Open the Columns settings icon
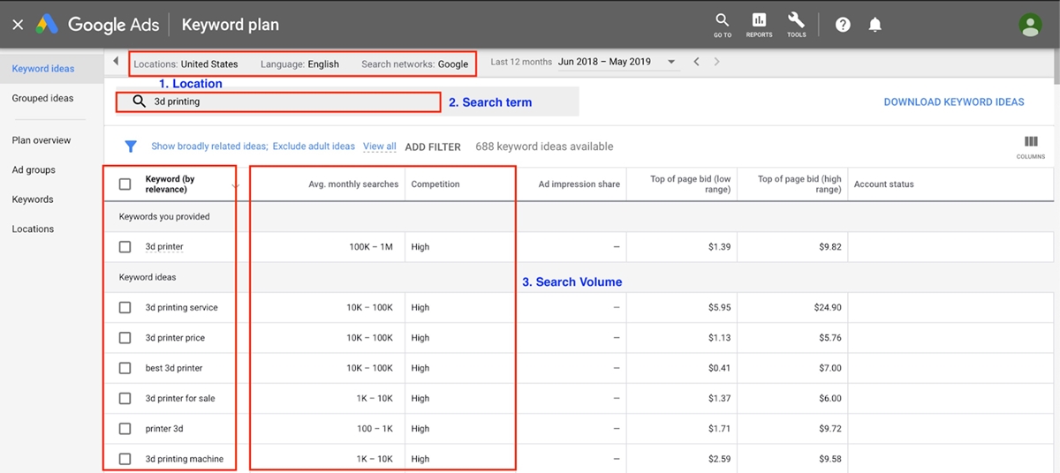The image size is (1060, 473). pos(1030,146)
